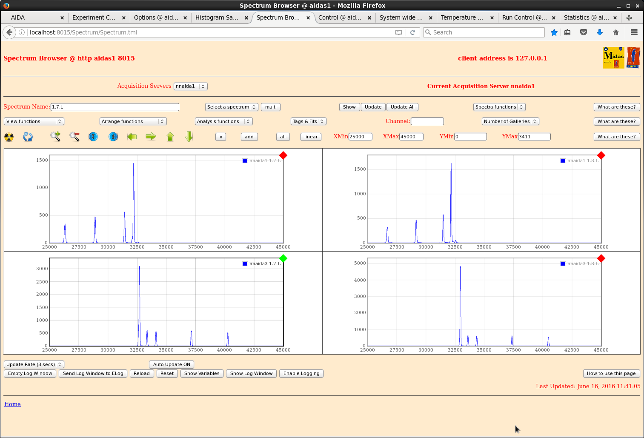Image resolution: width=644 pixels, height=438 pixels.
Task: Click the Empty Log Window button
Action: tap(30, 373)
